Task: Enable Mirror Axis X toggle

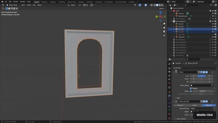Action: (194, 76)
